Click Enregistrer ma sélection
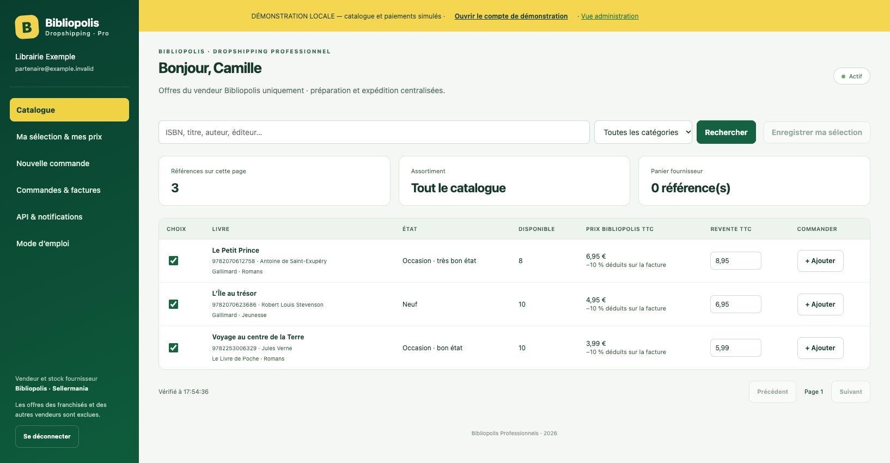890x463 pixels. pyautogui.click(x=816, y=132)
